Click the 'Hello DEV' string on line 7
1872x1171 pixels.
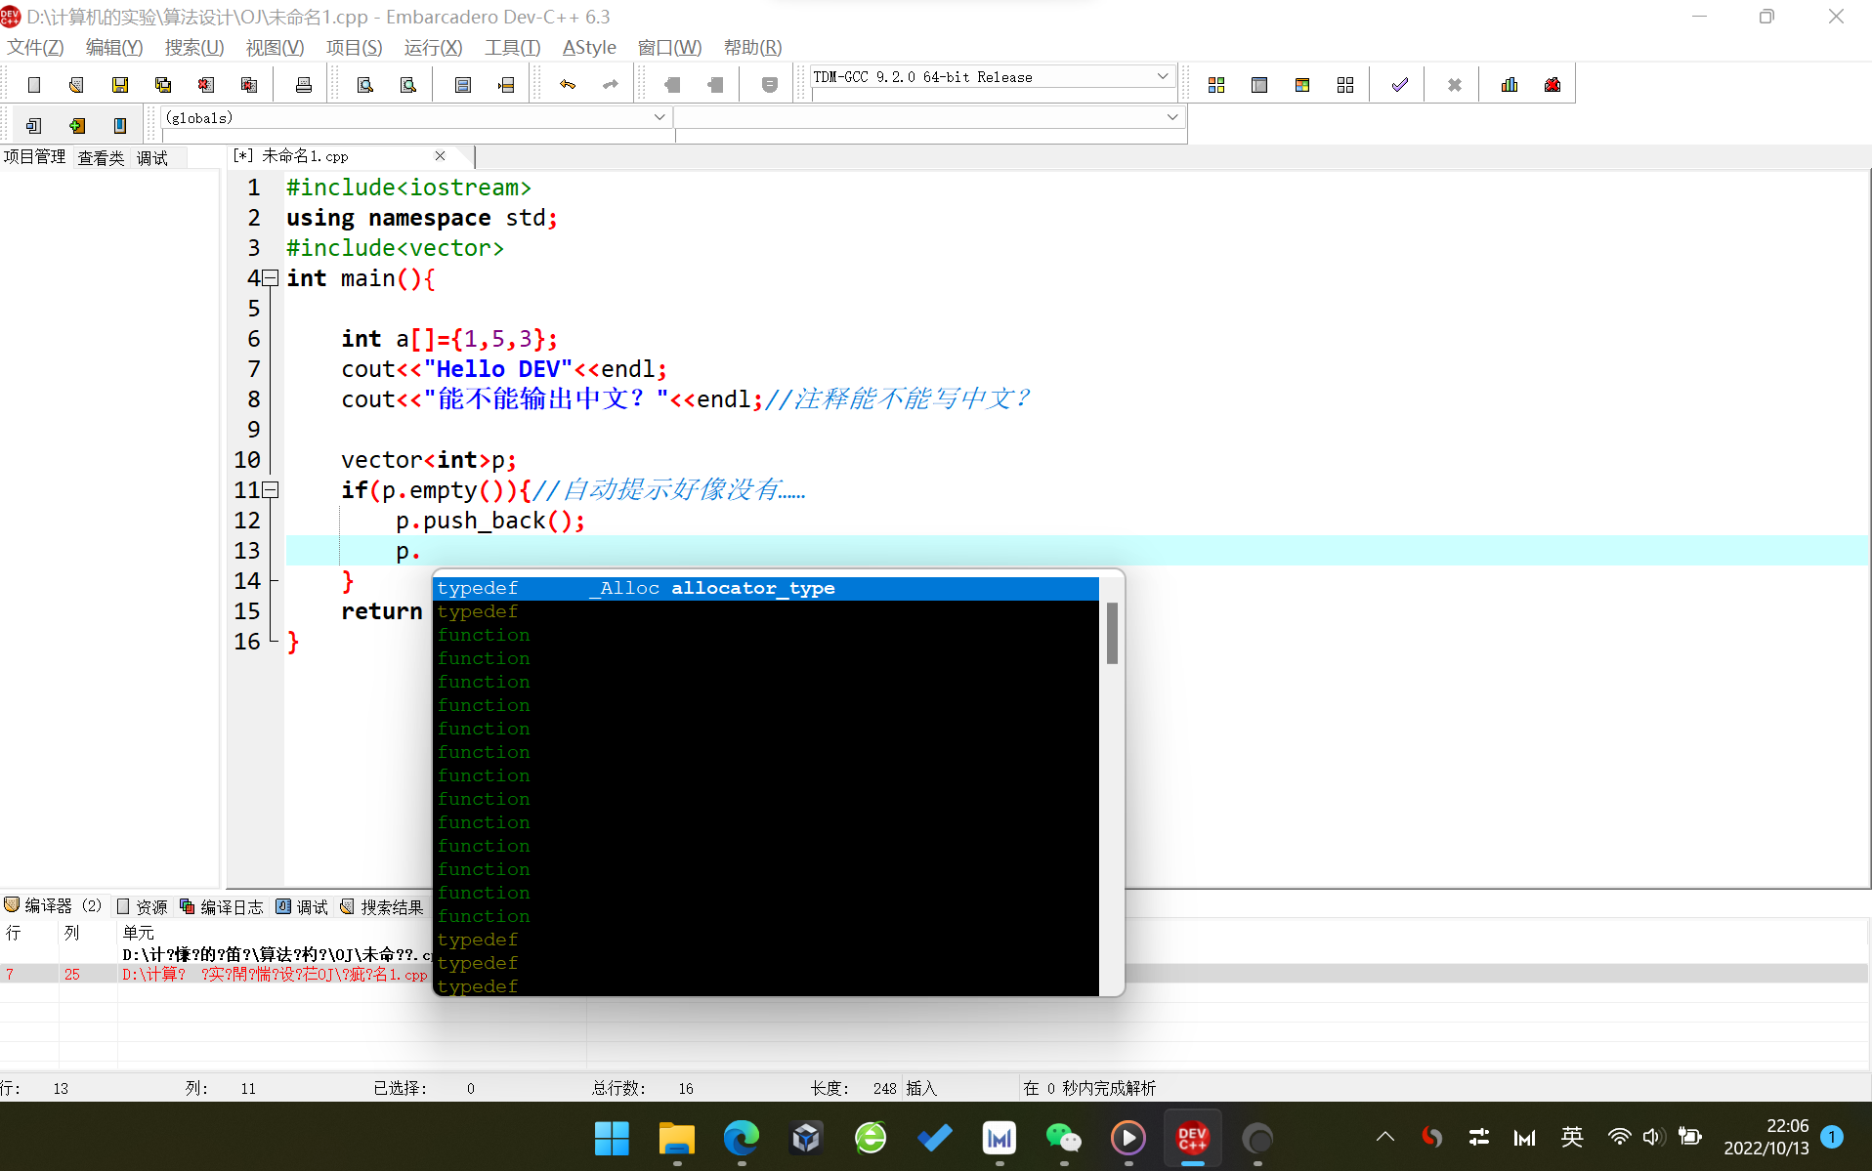[x=498, y=369]
